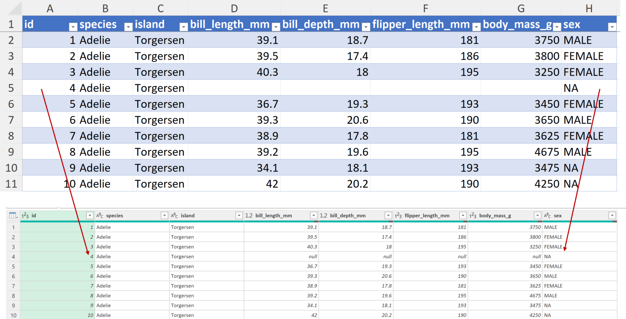The image size is (626, 319).
Task: Click the text type icon on island column
Action: (174, 215)
